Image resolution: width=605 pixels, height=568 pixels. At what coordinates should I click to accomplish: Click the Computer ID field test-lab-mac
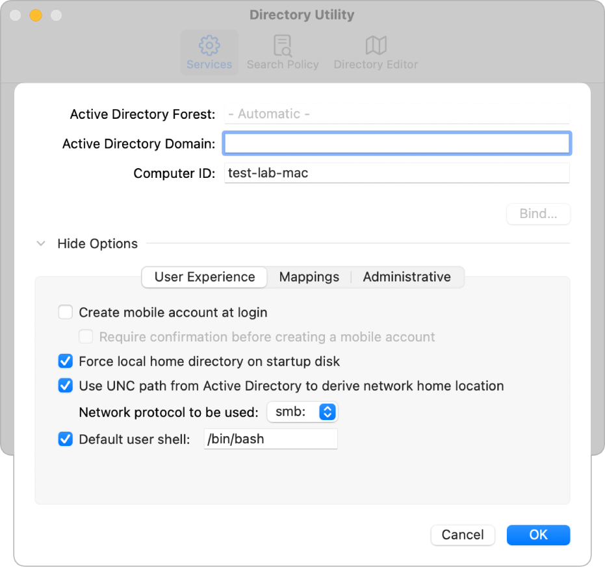pyautogui.click(x=396, y=173)
